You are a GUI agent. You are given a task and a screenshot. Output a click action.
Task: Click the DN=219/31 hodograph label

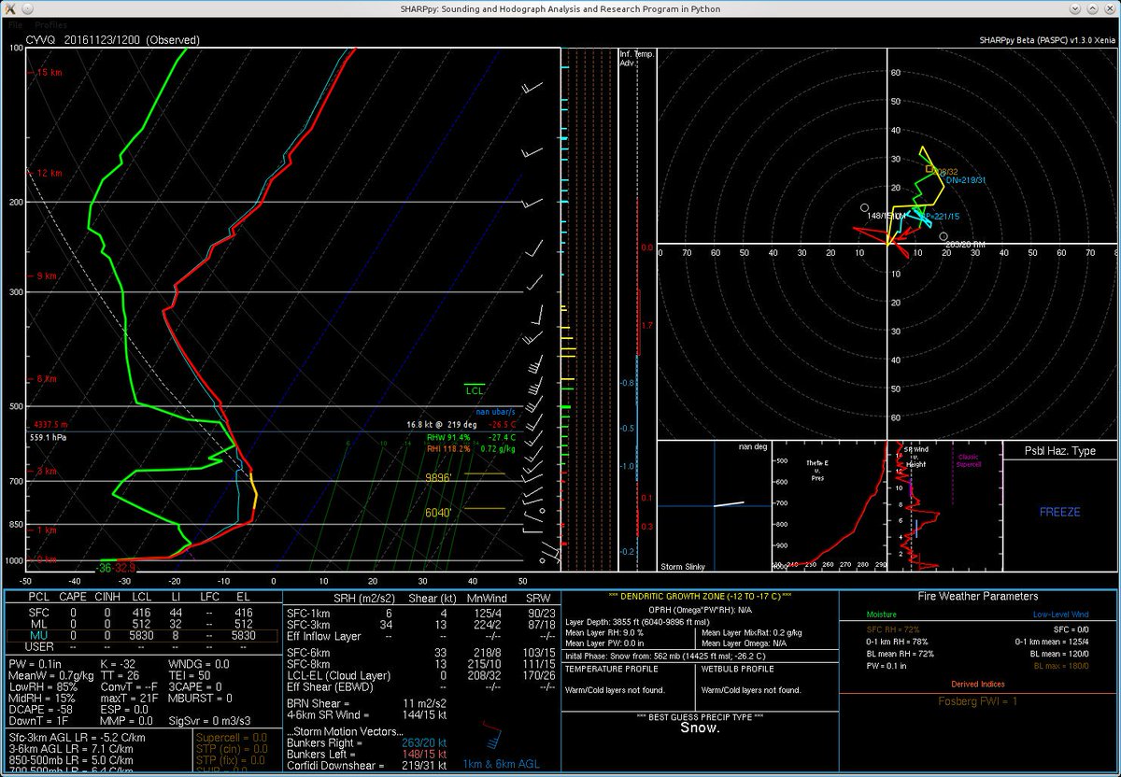[966, 179]
